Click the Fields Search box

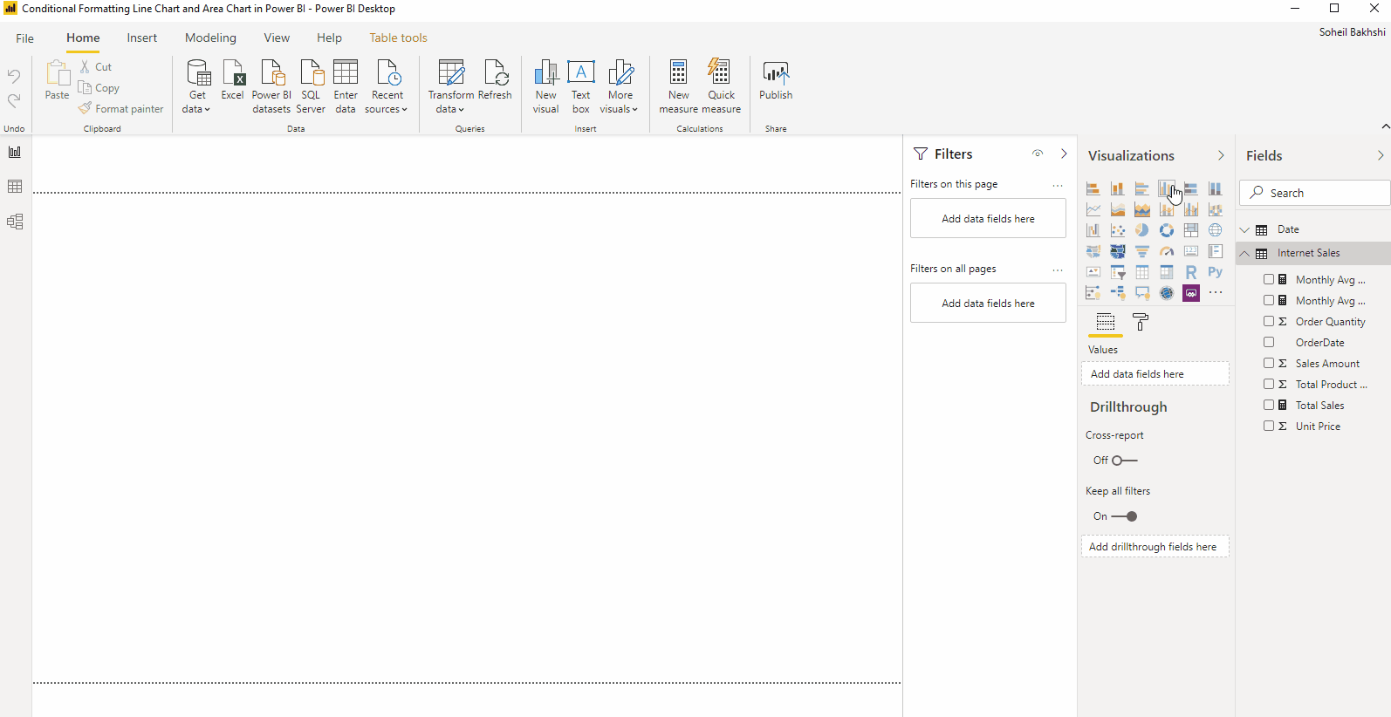tap(1314, 193)
